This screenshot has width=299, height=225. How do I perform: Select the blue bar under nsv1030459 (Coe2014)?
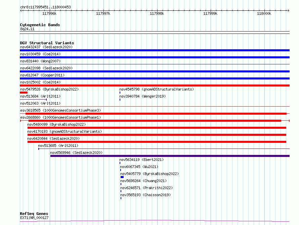coord(155,57)
